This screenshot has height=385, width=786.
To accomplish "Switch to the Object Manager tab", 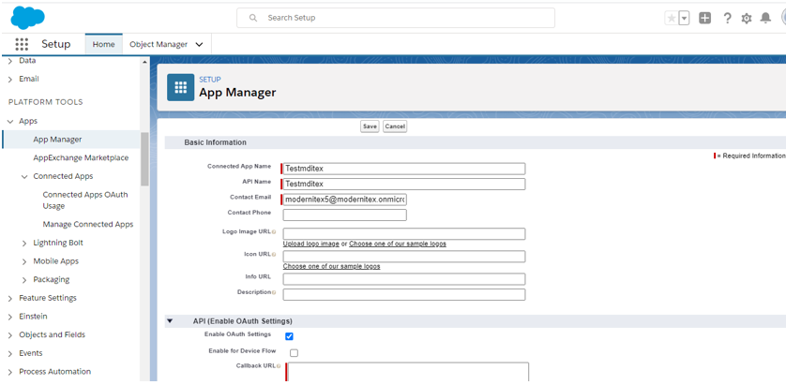I will click(159, 44).
